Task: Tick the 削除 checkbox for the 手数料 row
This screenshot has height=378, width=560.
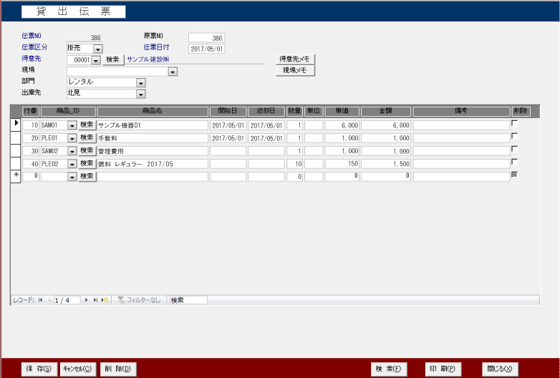Action: pyautogui.click(x=513, y=136)
